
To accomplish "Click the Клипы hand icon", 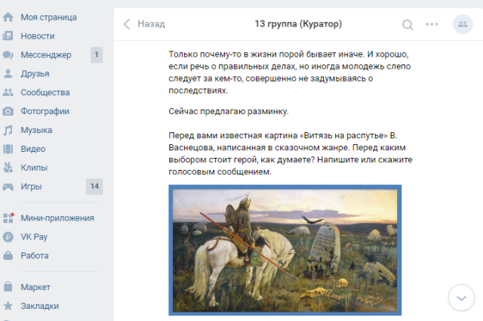I will point(8,168).
